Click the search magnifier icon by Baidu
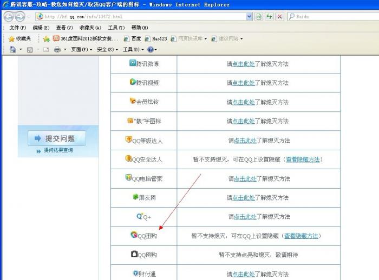 point(292,16)
